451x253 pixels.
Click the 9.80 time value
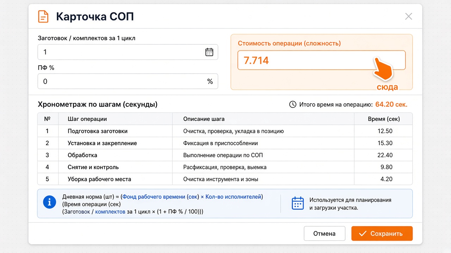click(x=386, y=167)
